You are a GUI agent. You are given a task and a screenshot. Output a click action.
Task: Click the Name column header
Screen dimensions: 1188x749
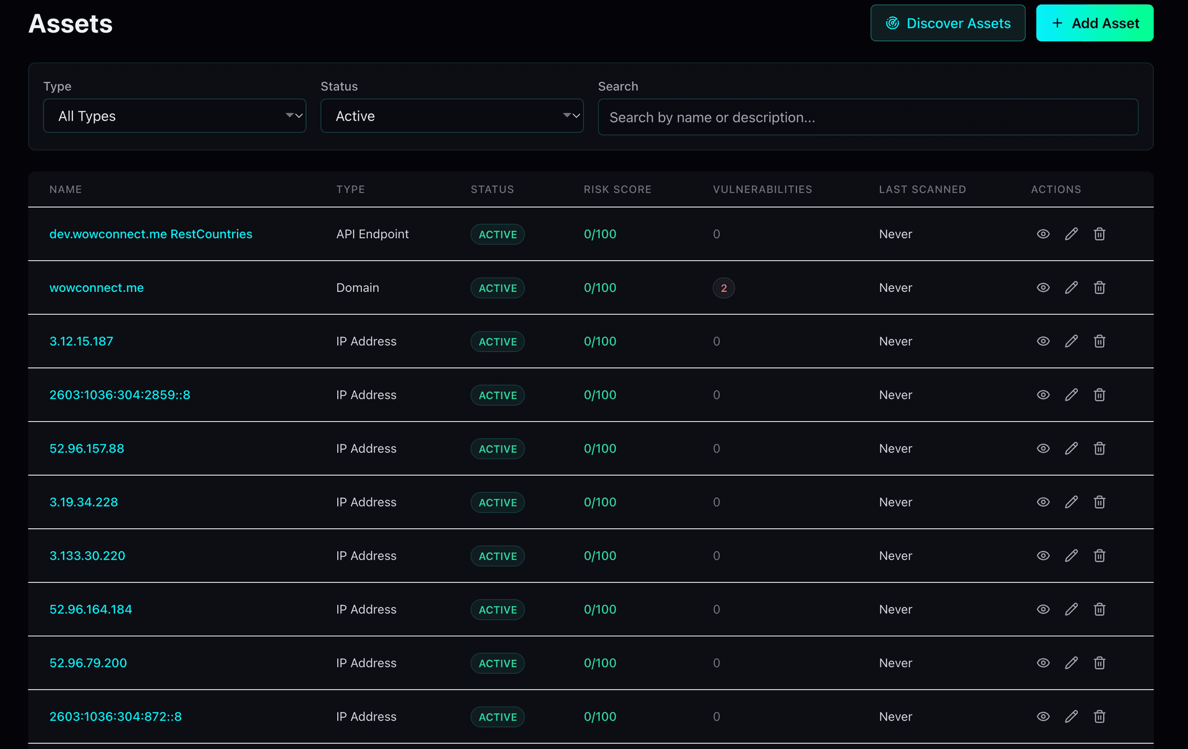coord(66,189)
